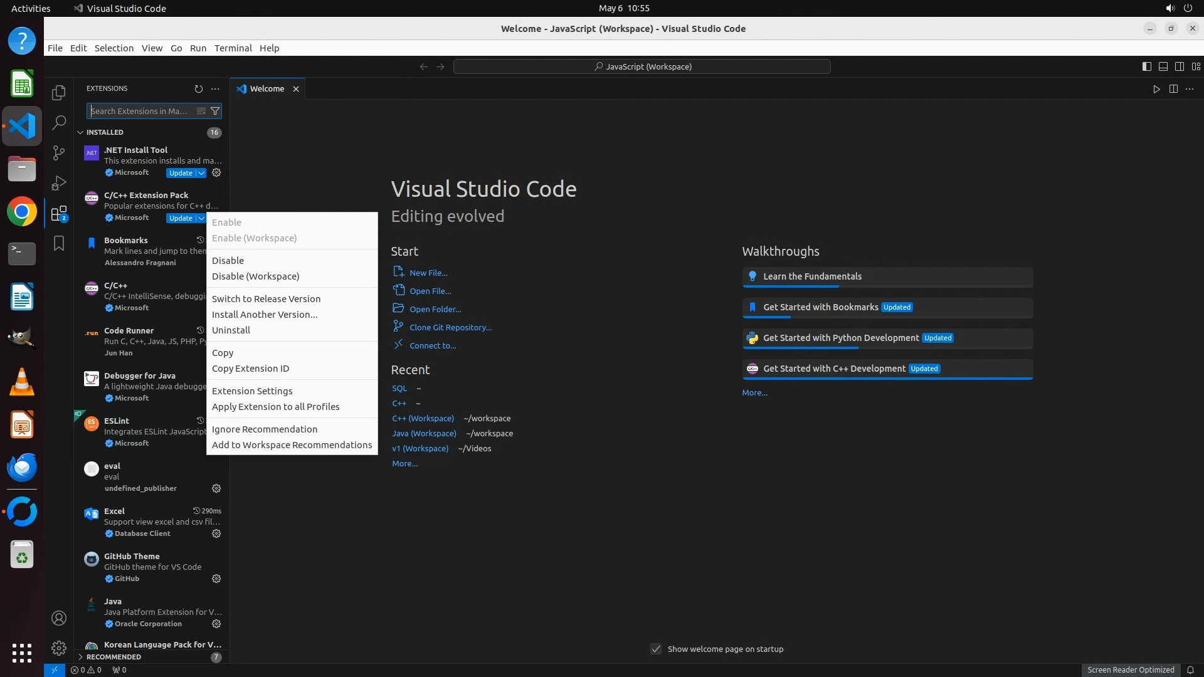Click the filter extensions funnel icon
The height and width of the screenshot is (677, 1204).
(215, 111)
